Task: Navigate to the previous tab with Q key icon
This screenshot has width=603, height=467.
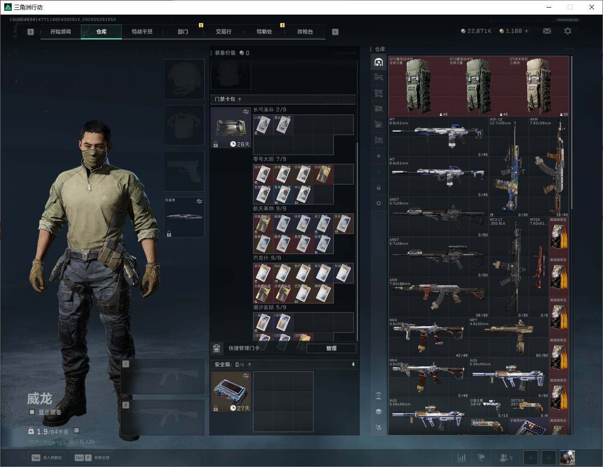Action: coord(31,32)
